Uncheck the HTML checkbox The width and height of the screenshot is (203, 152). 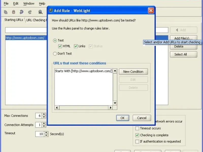(60, 46)
